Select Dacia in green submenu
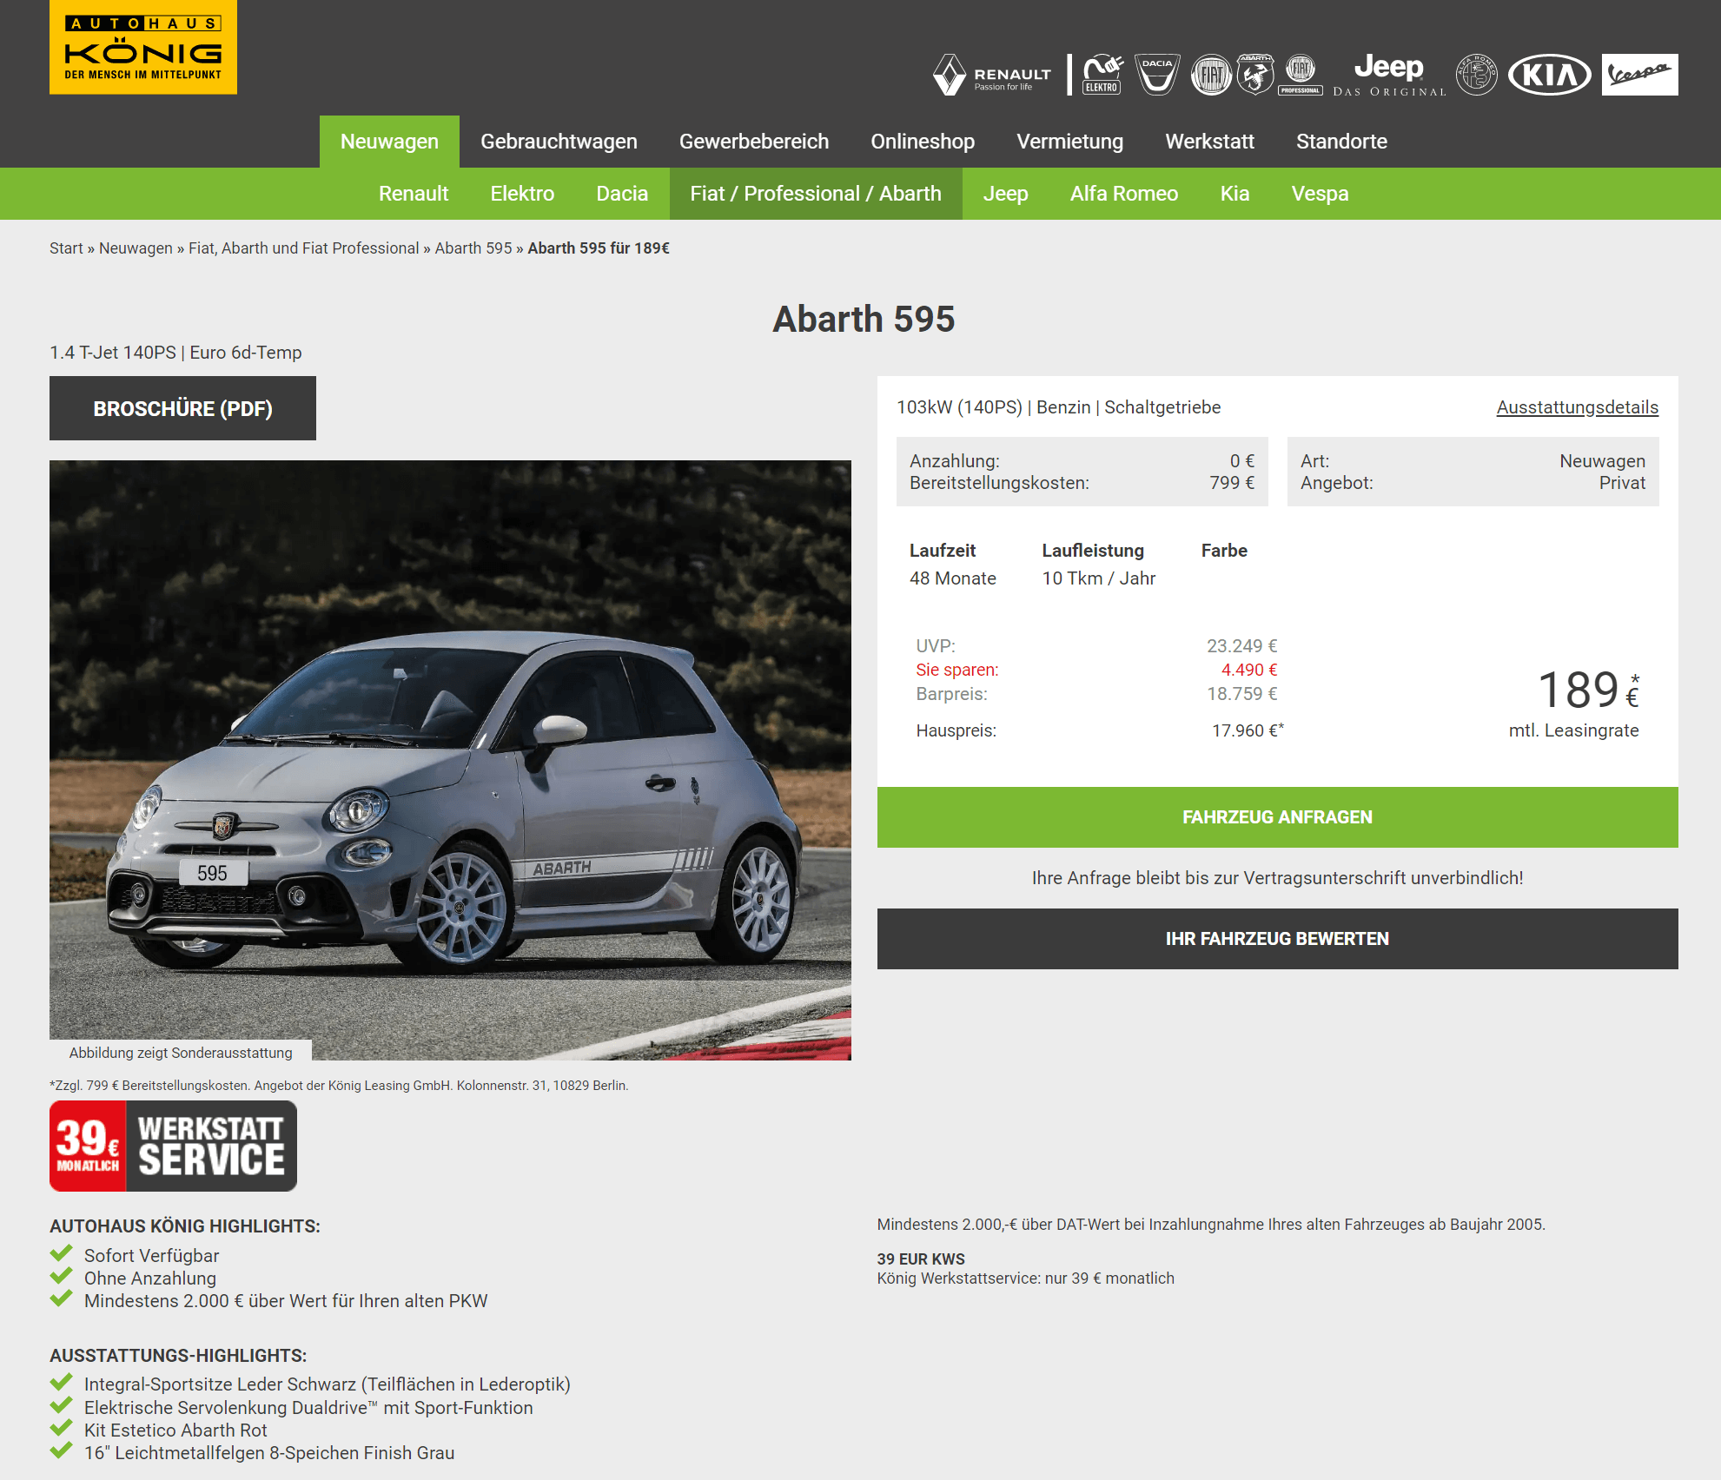1721x1480 pixels. [x=622, y=194]
